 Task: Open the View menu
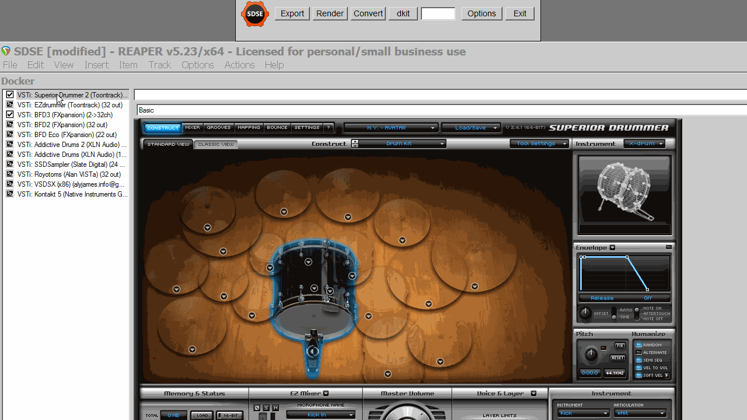click(64, 65)
